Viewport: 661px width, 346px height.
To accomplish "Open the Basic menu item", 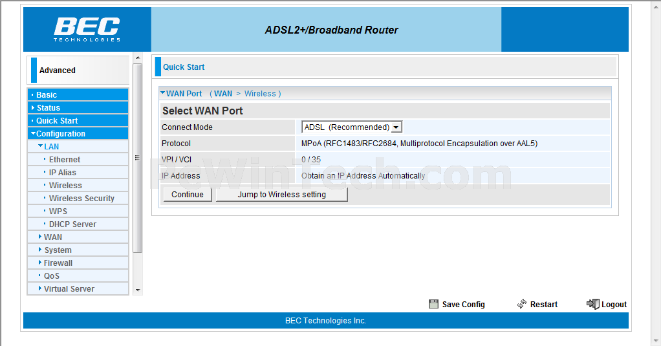I will [78, 94].
